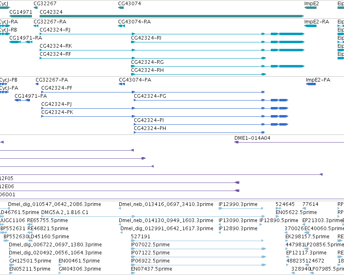Click the 77614 EST label
This screenshot has width=344, height=275.
[x=310, y=204]
